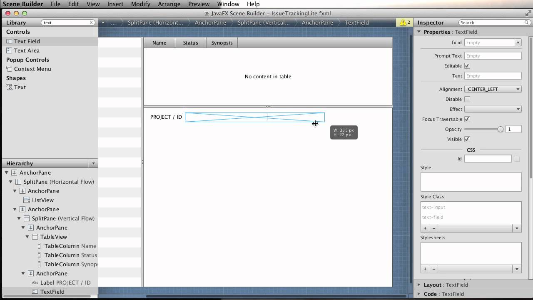Click the Opacity value field showing 1
Viewport: 533px width, 300px height.
coord(513,129)
